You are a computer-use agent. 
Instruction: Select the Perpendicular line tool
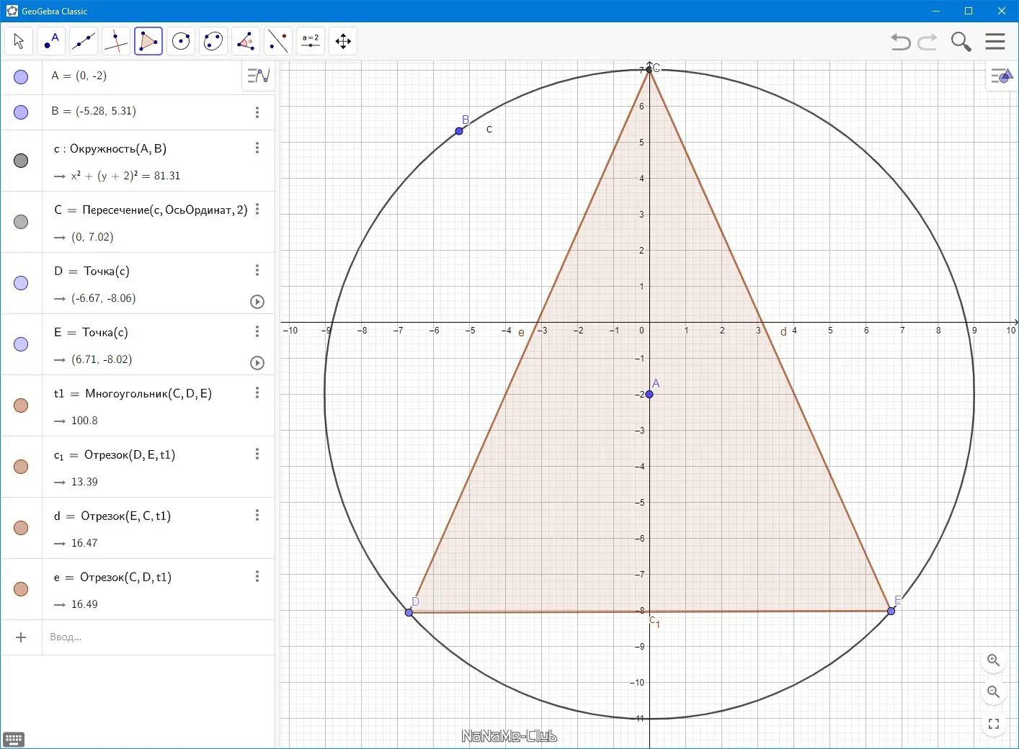coord(116,41)
